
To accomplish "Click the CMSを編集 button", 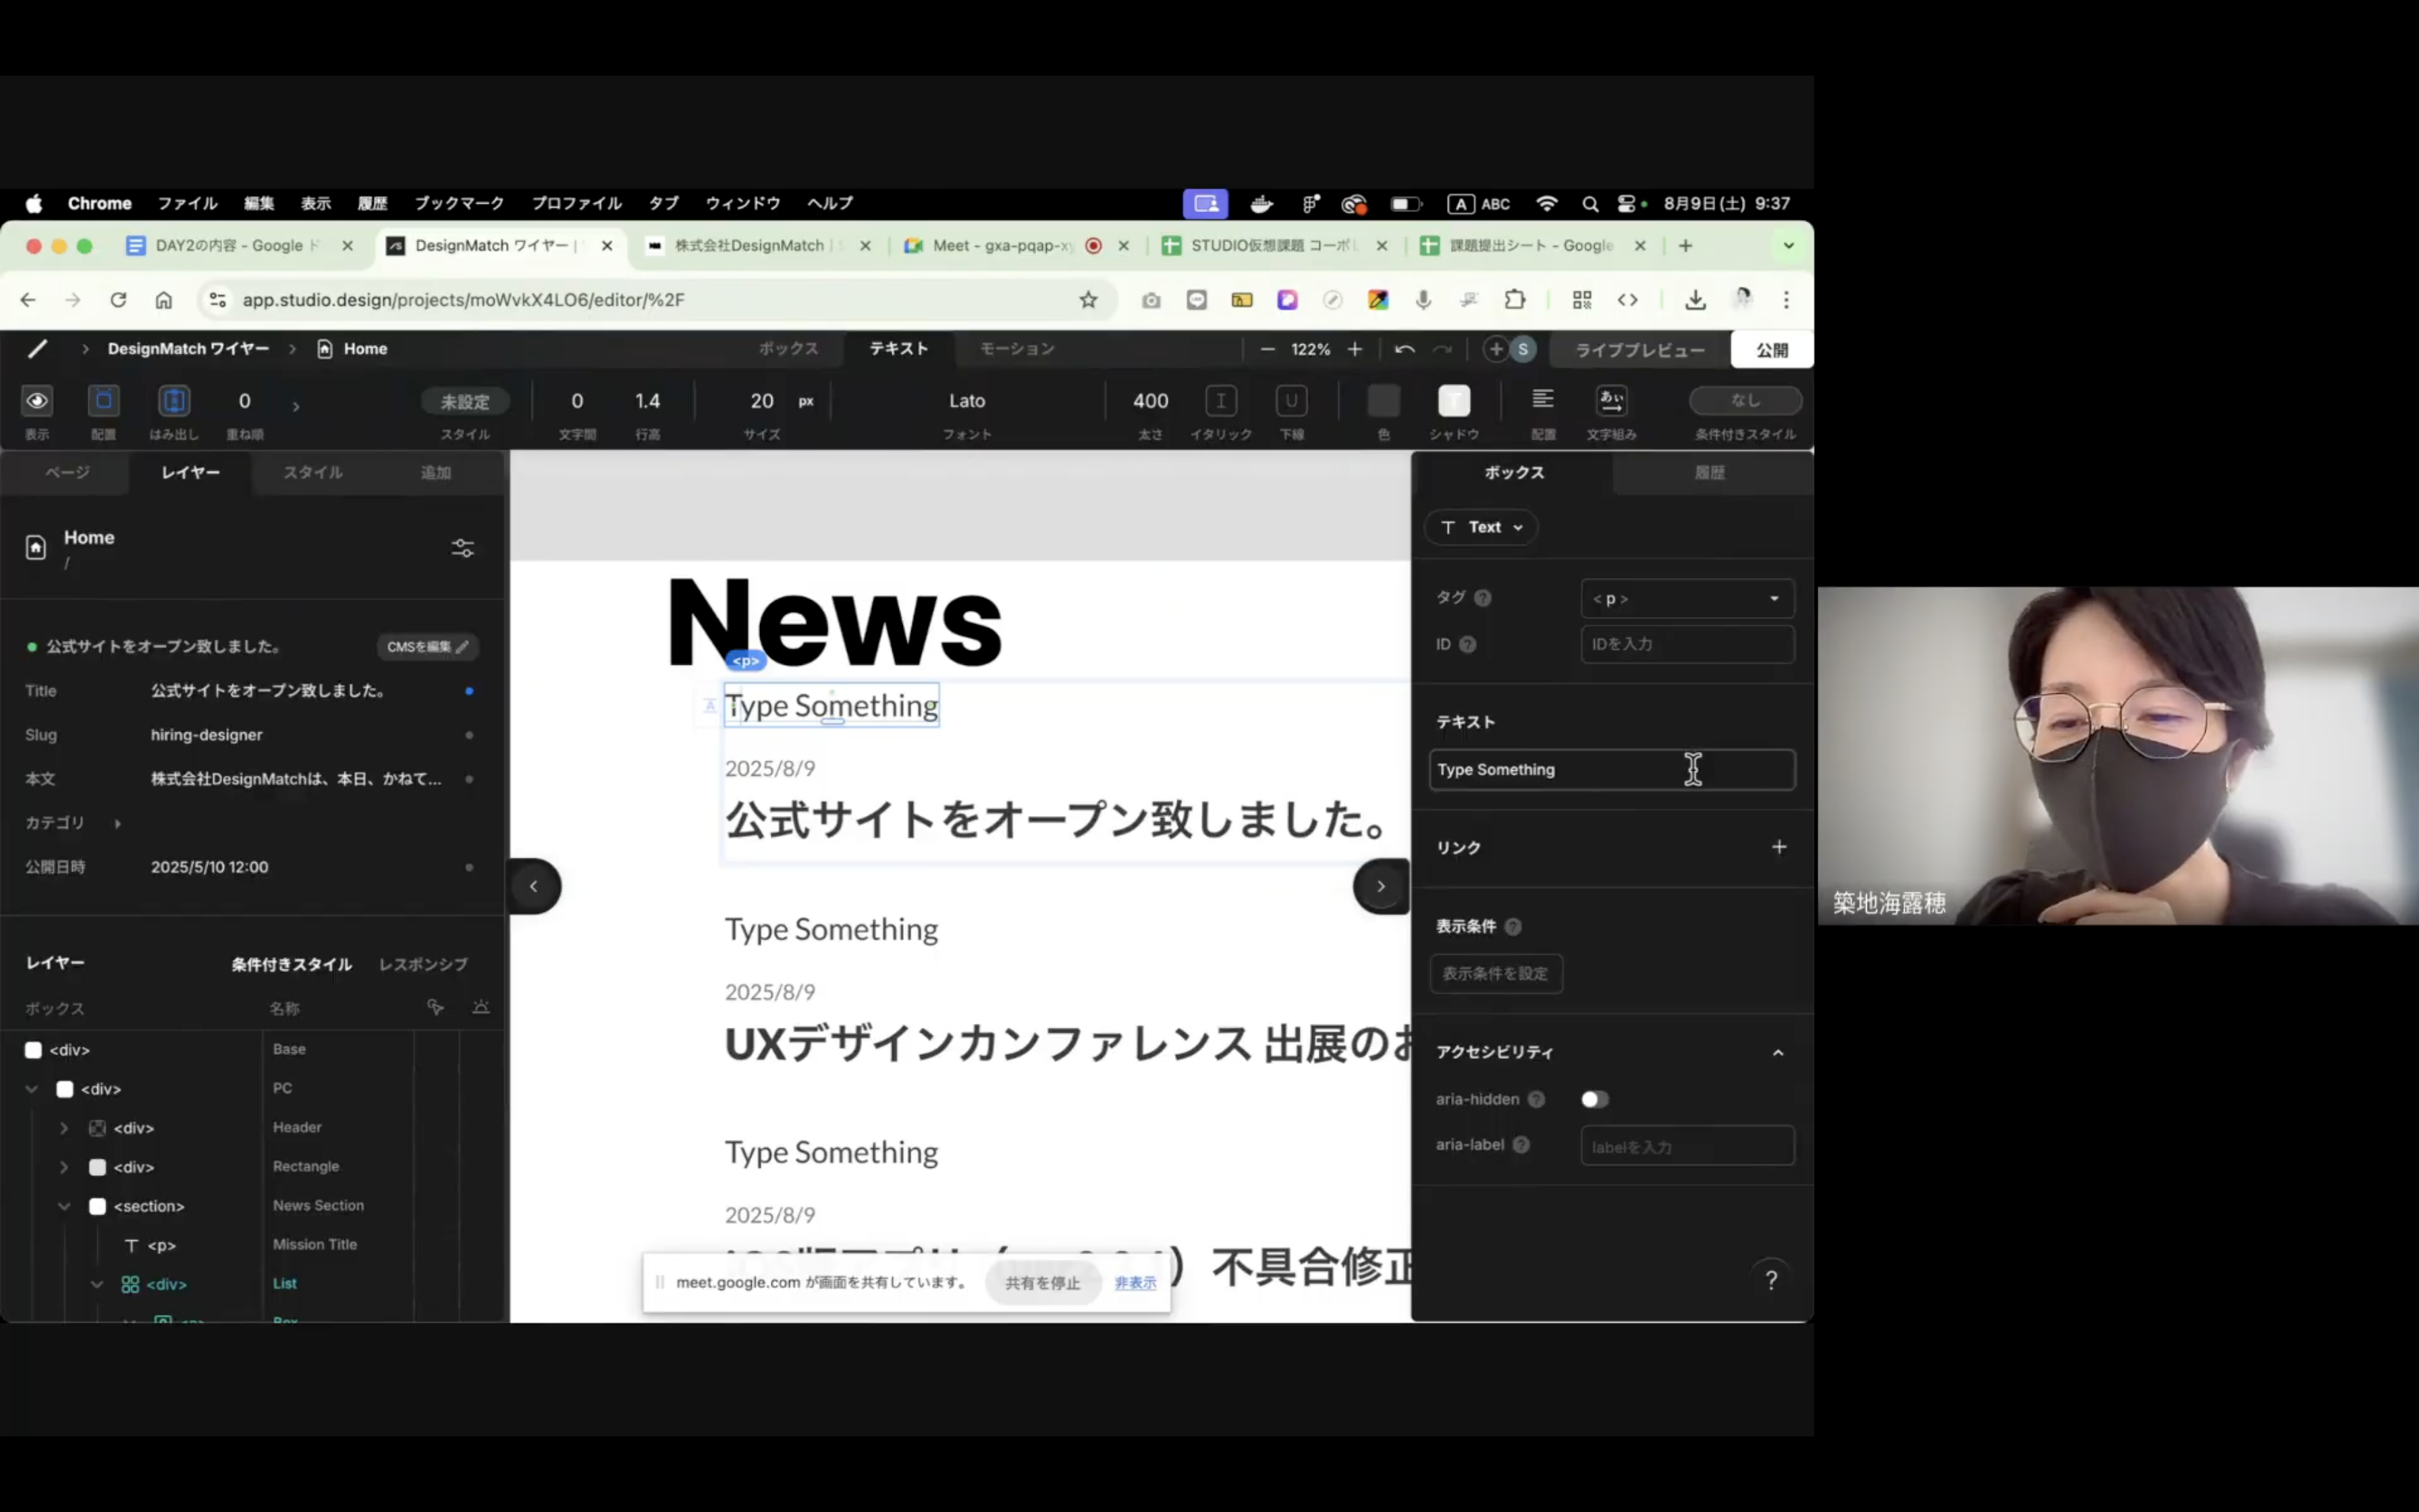I will pos(427,647).
